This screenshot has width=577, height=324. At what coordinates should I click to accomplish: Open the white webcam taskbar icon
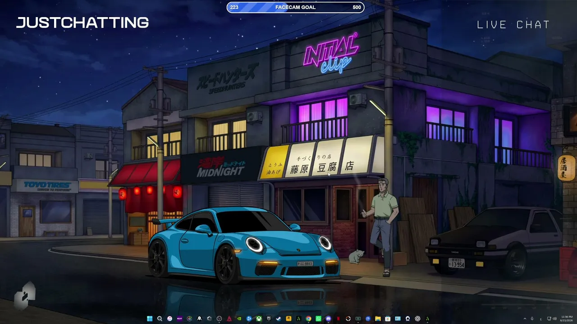pos(408,319)
